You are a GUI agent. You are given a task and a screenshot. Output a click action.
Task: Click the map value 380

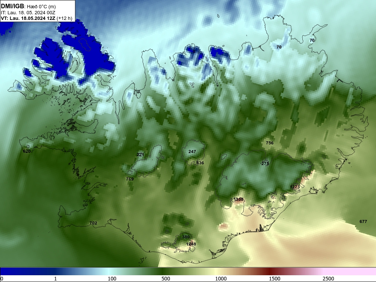point(186,237)
